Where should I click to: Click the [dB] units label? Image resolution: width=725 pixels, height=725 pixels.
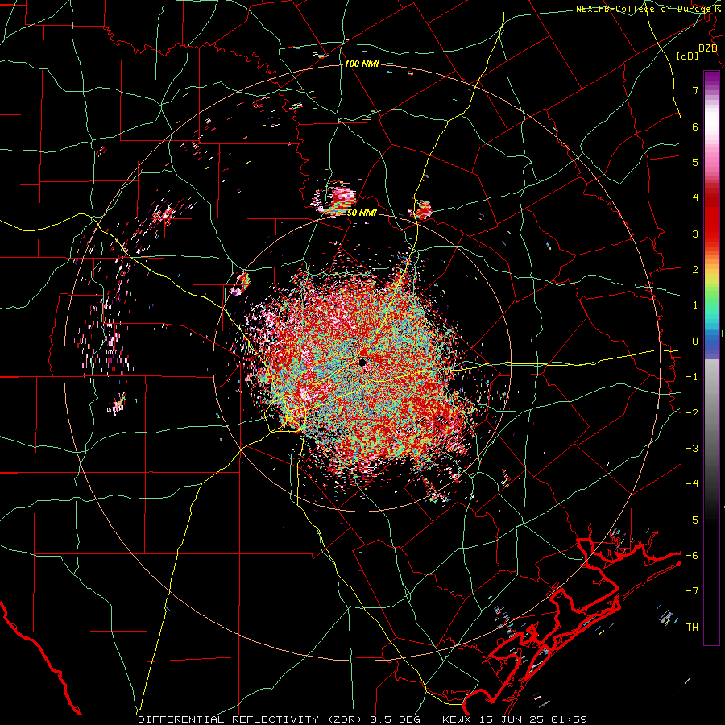(687, 56)
